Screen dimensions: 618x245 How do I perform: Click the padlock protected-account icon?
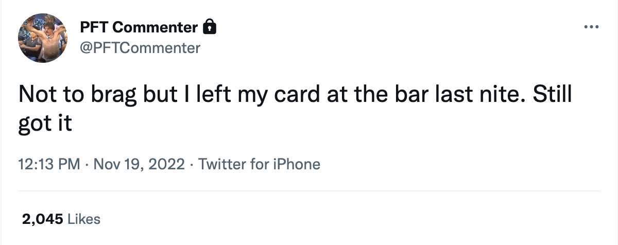209,27
